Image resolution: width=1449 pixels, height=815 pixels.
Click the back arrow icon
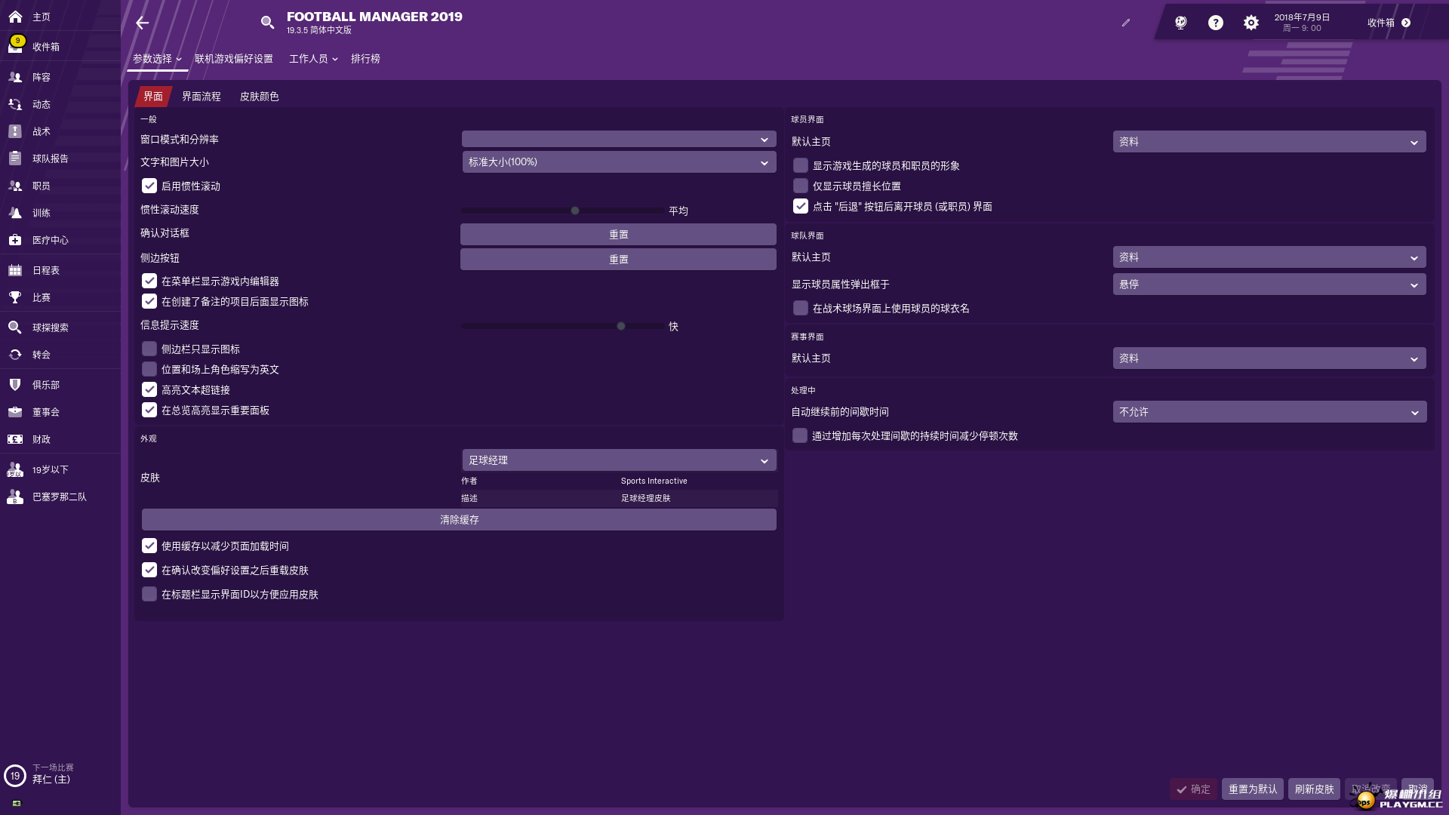(142, 23)
